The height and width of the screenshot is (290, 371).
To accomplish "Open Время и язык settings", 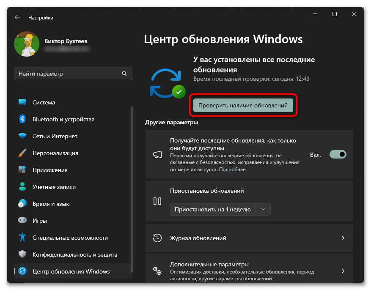I will point(73,204).
